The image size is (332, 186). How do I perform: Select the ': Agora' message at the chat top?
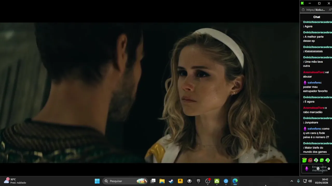click(x=308, y=26)
